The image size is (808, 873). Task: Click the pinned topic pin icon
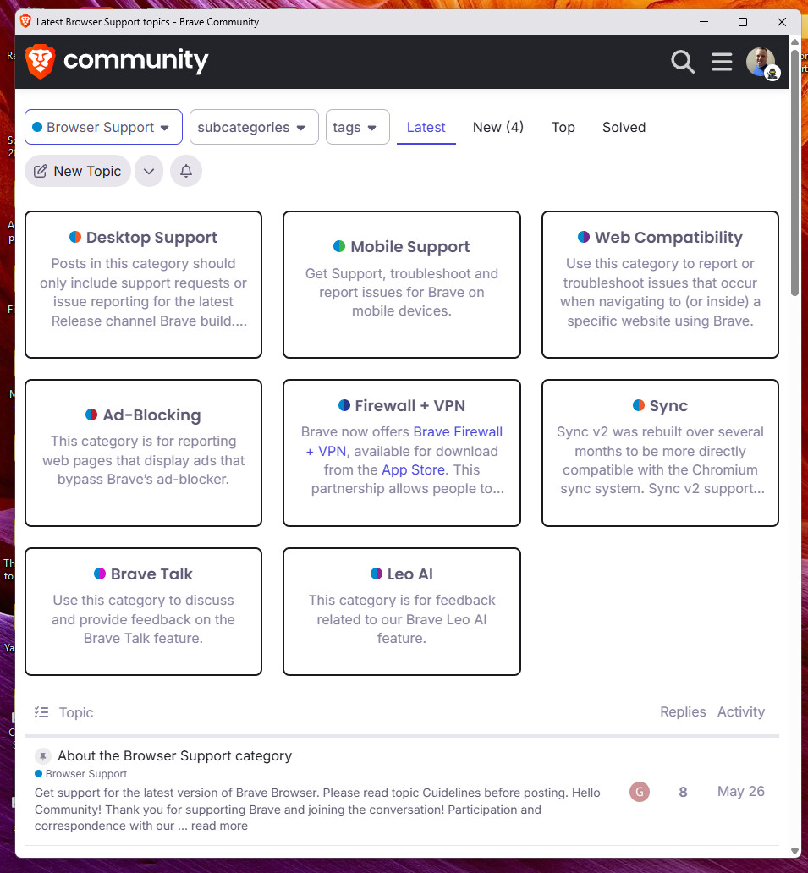point(43,756)
